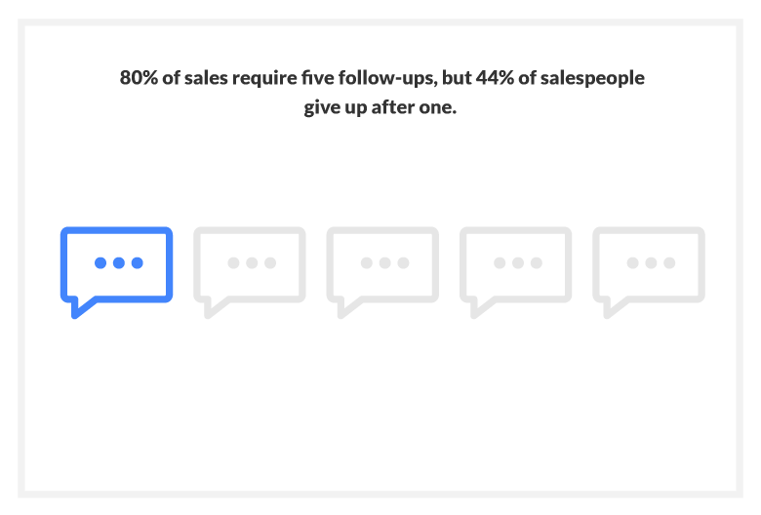Click the tail of the blue chat bubble
761x515 pixels.
pyautogui.click(x=81, y=307)
